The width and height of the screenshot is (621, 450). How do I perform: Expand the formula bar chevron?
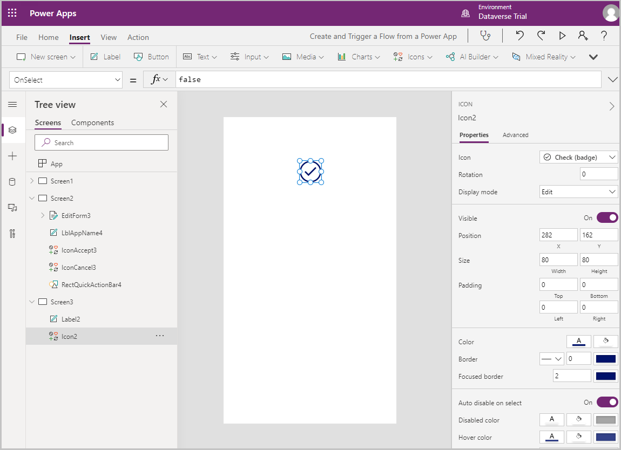612,79
